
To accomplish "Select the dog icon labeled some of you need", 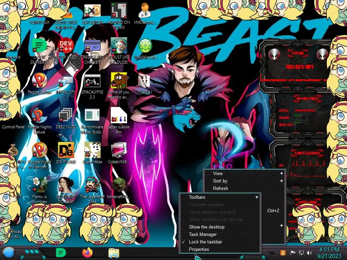I will coord(119,86).
